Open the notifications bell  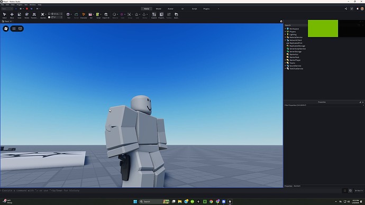click(357, 8)
